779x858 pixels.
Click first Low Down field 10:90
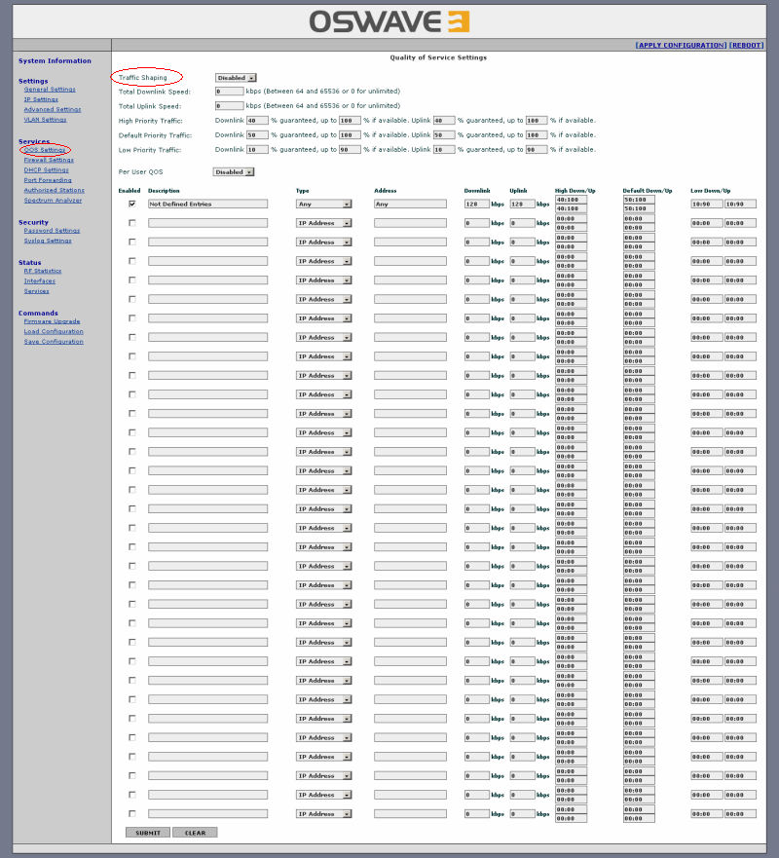[x=707, y=204]
